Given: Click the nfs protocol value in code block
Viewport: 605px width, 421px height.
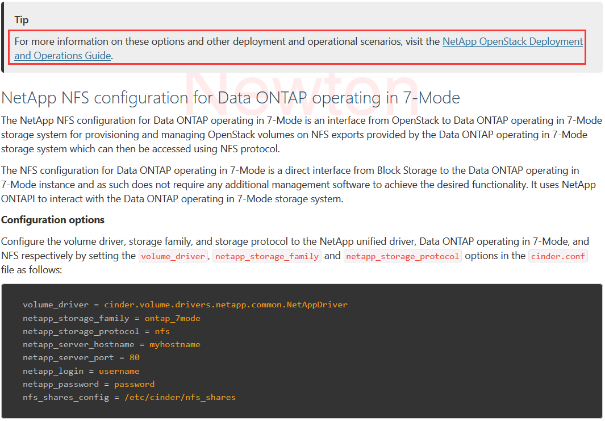Looking at the screenshot, I should 162,331.
